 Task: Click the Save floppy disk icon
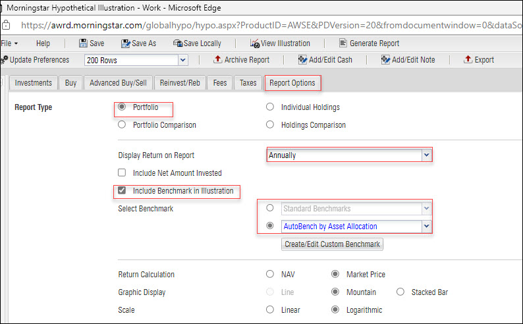[x=83, y=43]
